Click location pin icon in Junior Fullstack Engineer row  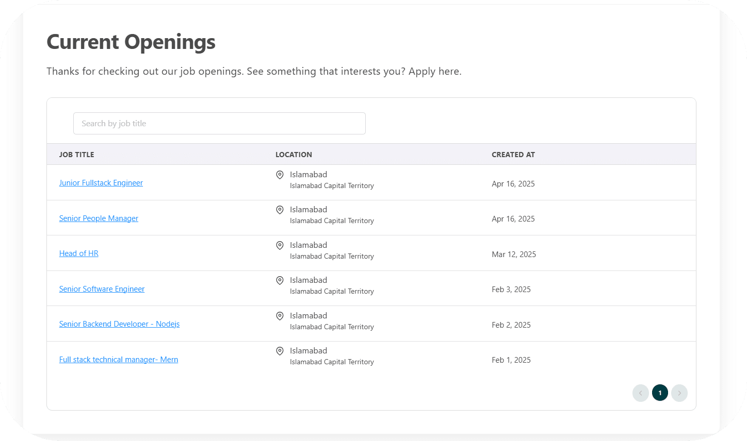pos(280,175)
